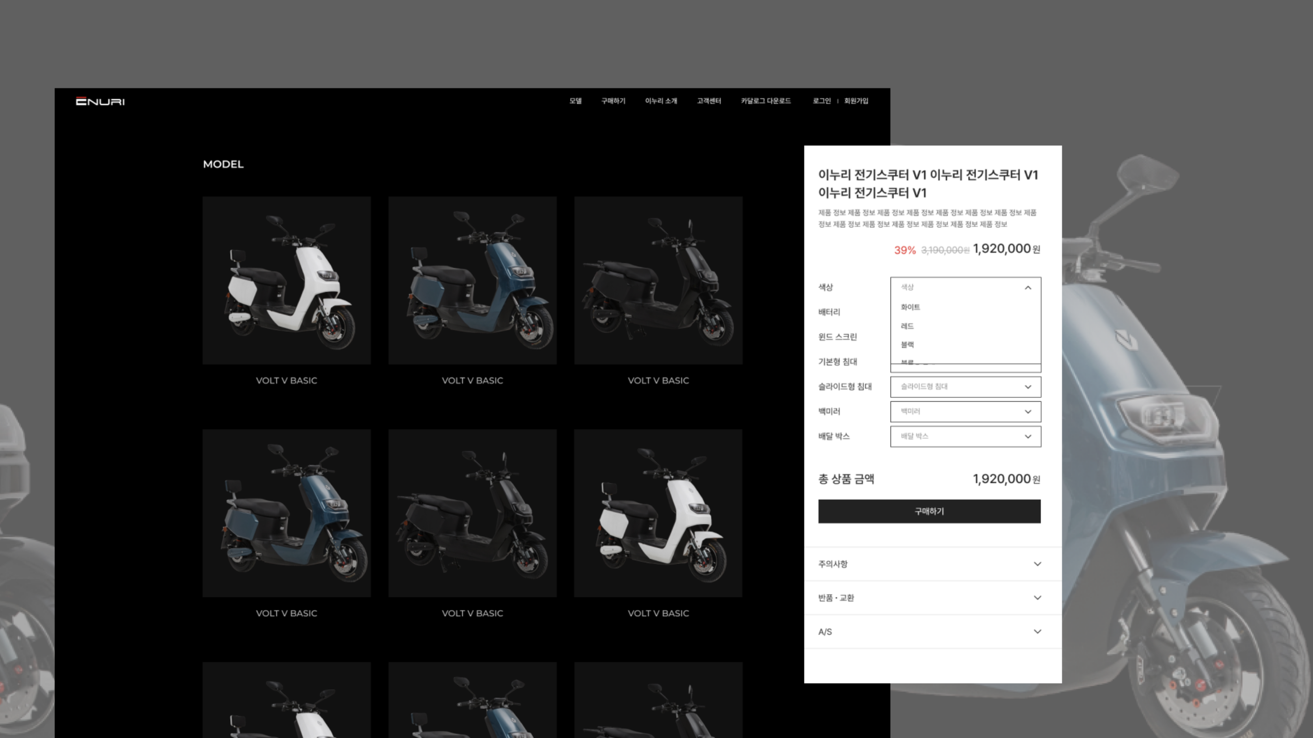Click the 1,920,000원 total beside 총 상품 금액

tap(1007, 479)
